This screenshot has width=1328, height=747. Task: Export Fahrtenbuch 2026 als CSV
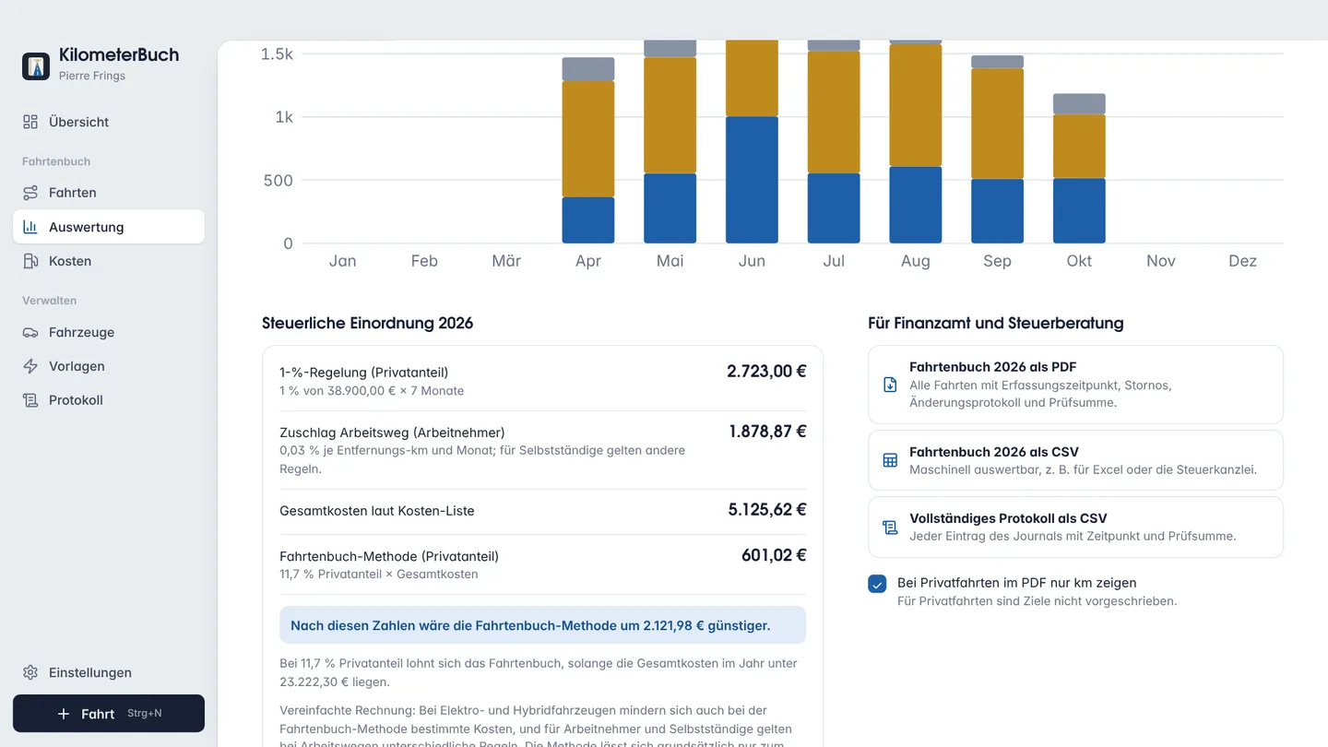[x=1075, y=460]
